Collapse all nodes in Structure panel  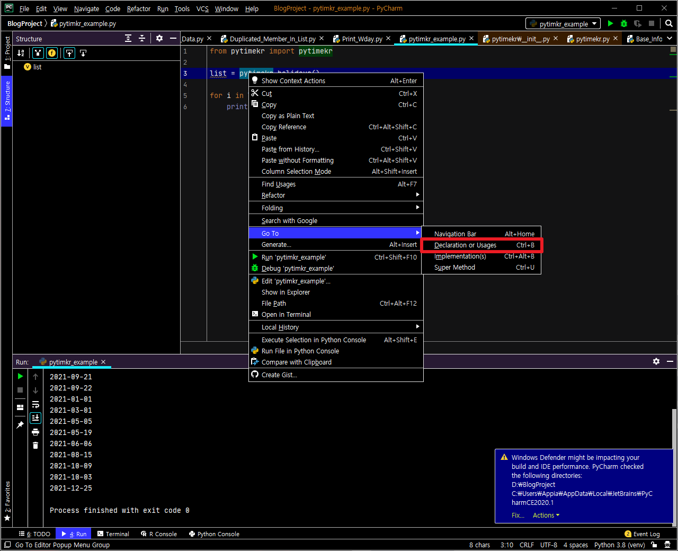pyautogui.click(x=142, y=38)
